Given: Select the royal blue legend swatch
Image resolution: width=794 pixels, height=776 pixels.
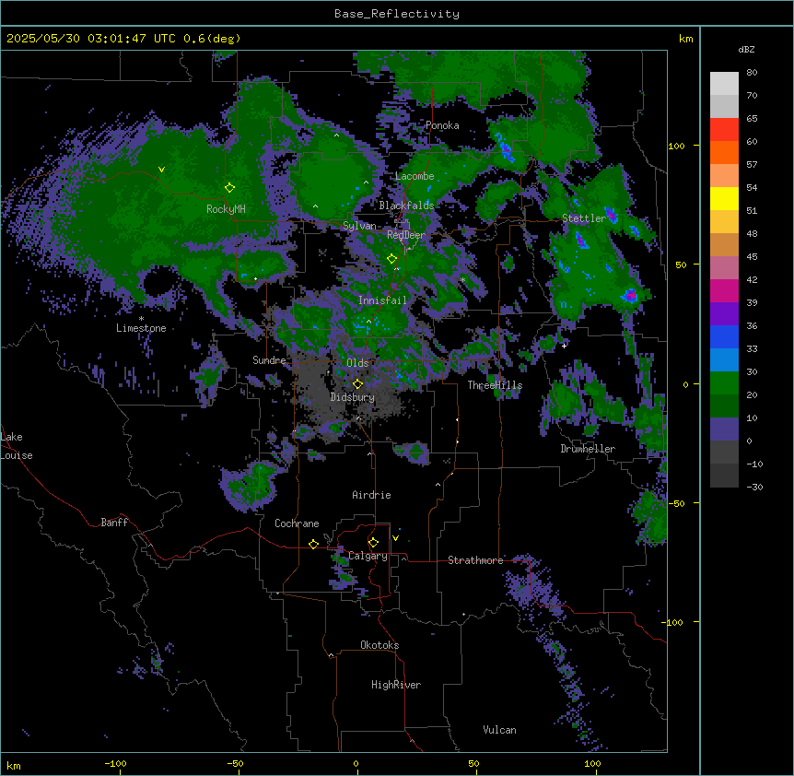Looking at the screenshot, I should (724, 336).
